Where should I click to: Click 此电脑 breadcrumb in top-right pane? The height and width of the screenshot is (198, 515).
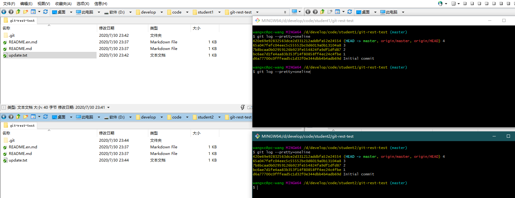(388, 12)
